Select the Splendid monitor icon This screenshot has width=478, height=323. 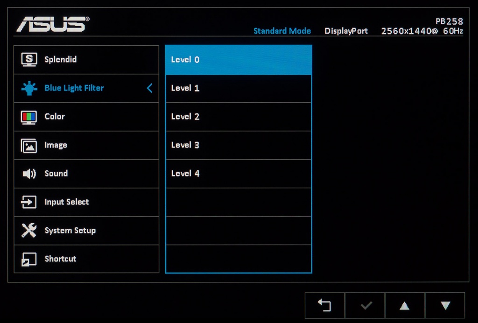click(x=29, y=59)
